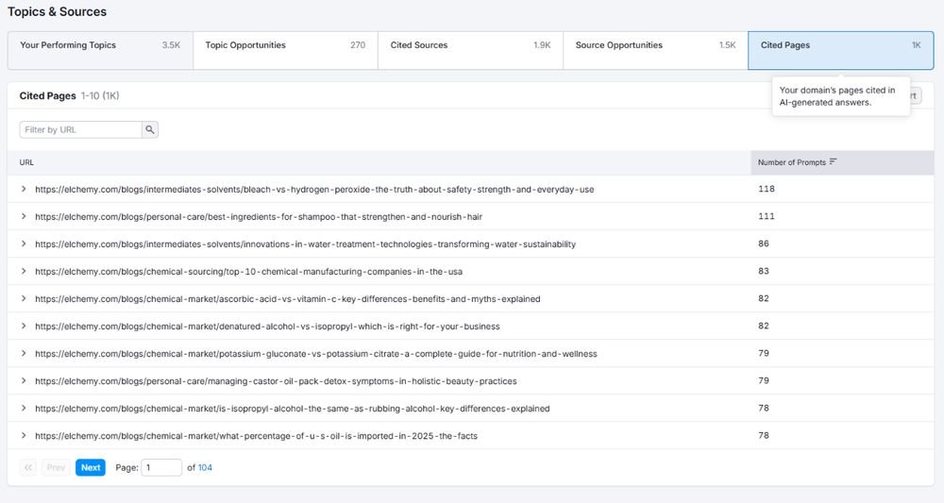Expand the ascorbic-acid-vs-vitamin-c row

(24, 298)
